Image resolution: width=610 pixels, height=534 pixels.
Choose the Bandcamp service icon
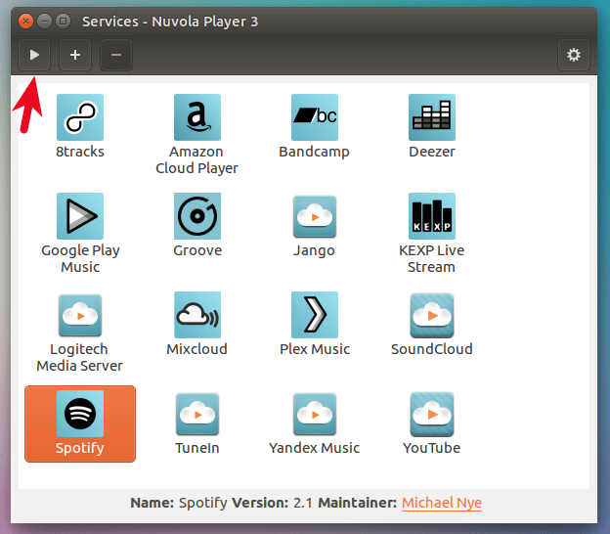[x=314, y=118]
